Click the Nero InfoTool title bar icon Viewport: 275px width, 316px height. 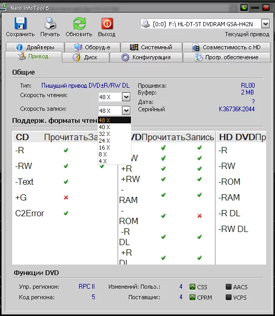point(4,7)
